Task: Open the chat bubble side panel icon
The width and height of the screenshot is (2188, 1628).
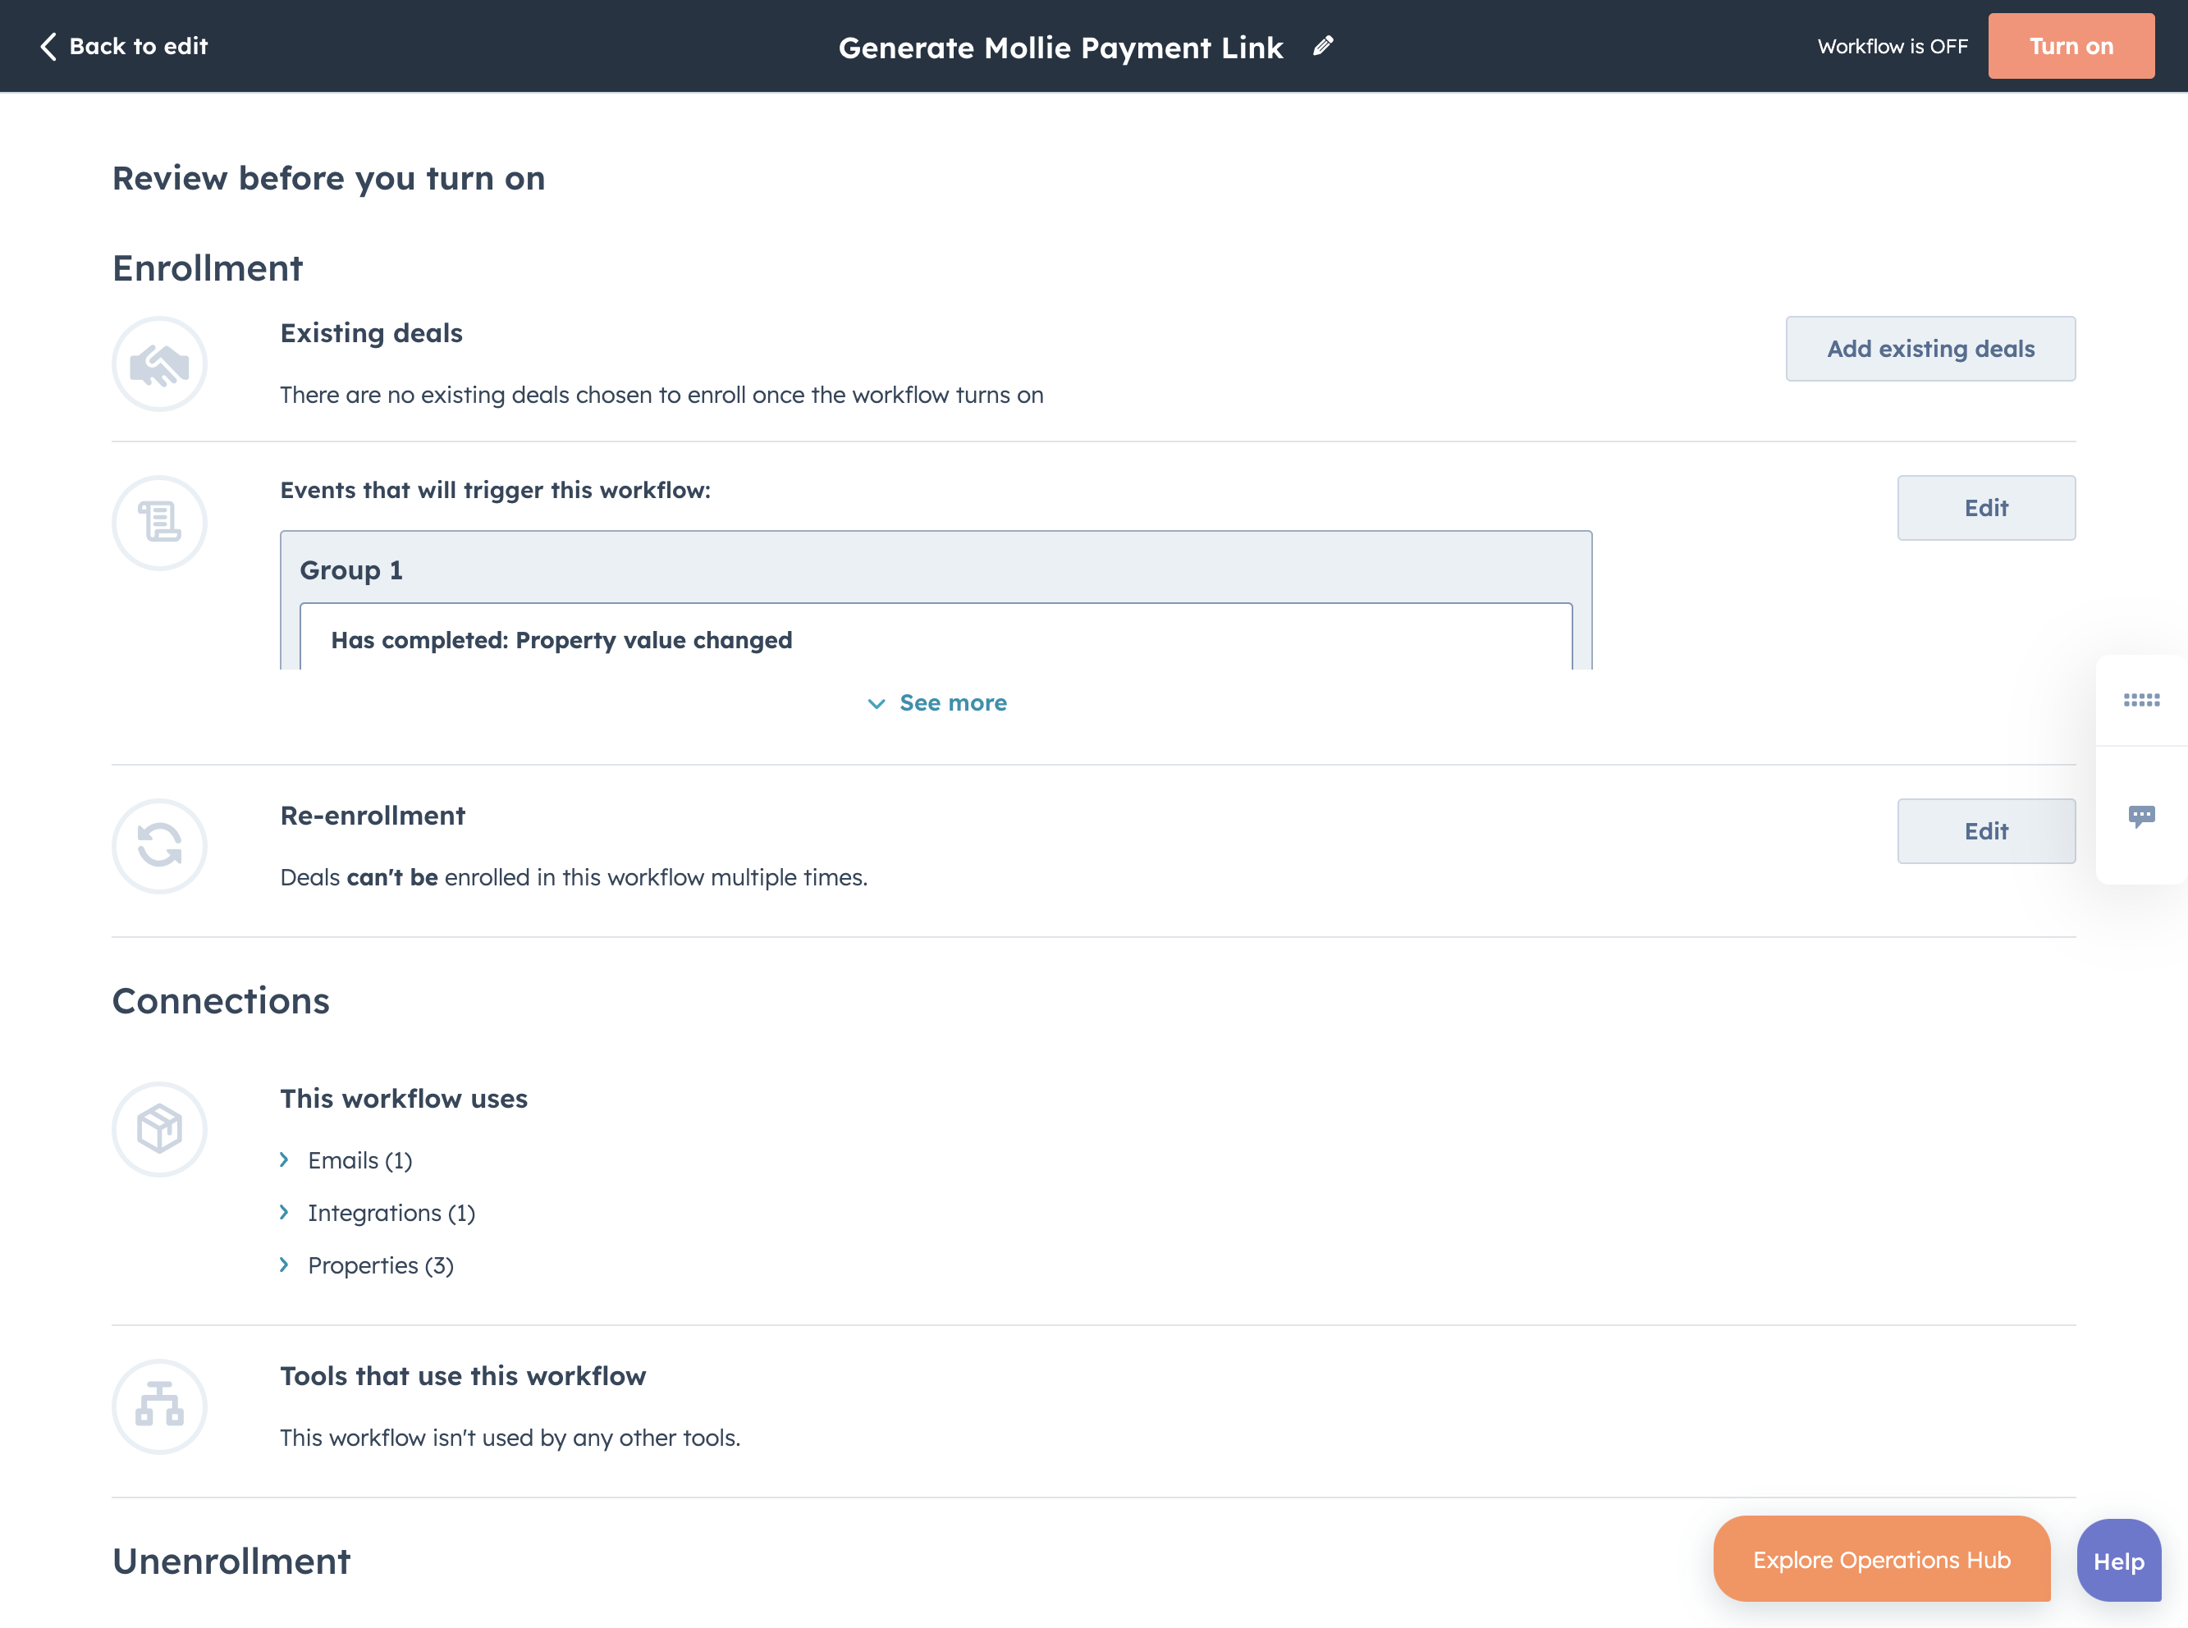Action: [2140, 816]
